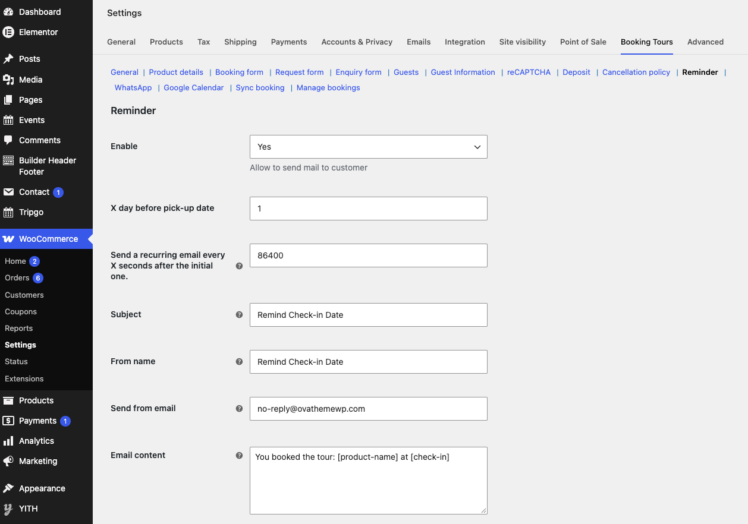748x524 pixels.
Task: Open the Enable dropdown showing Yes
Action: [x=369, y=147]
